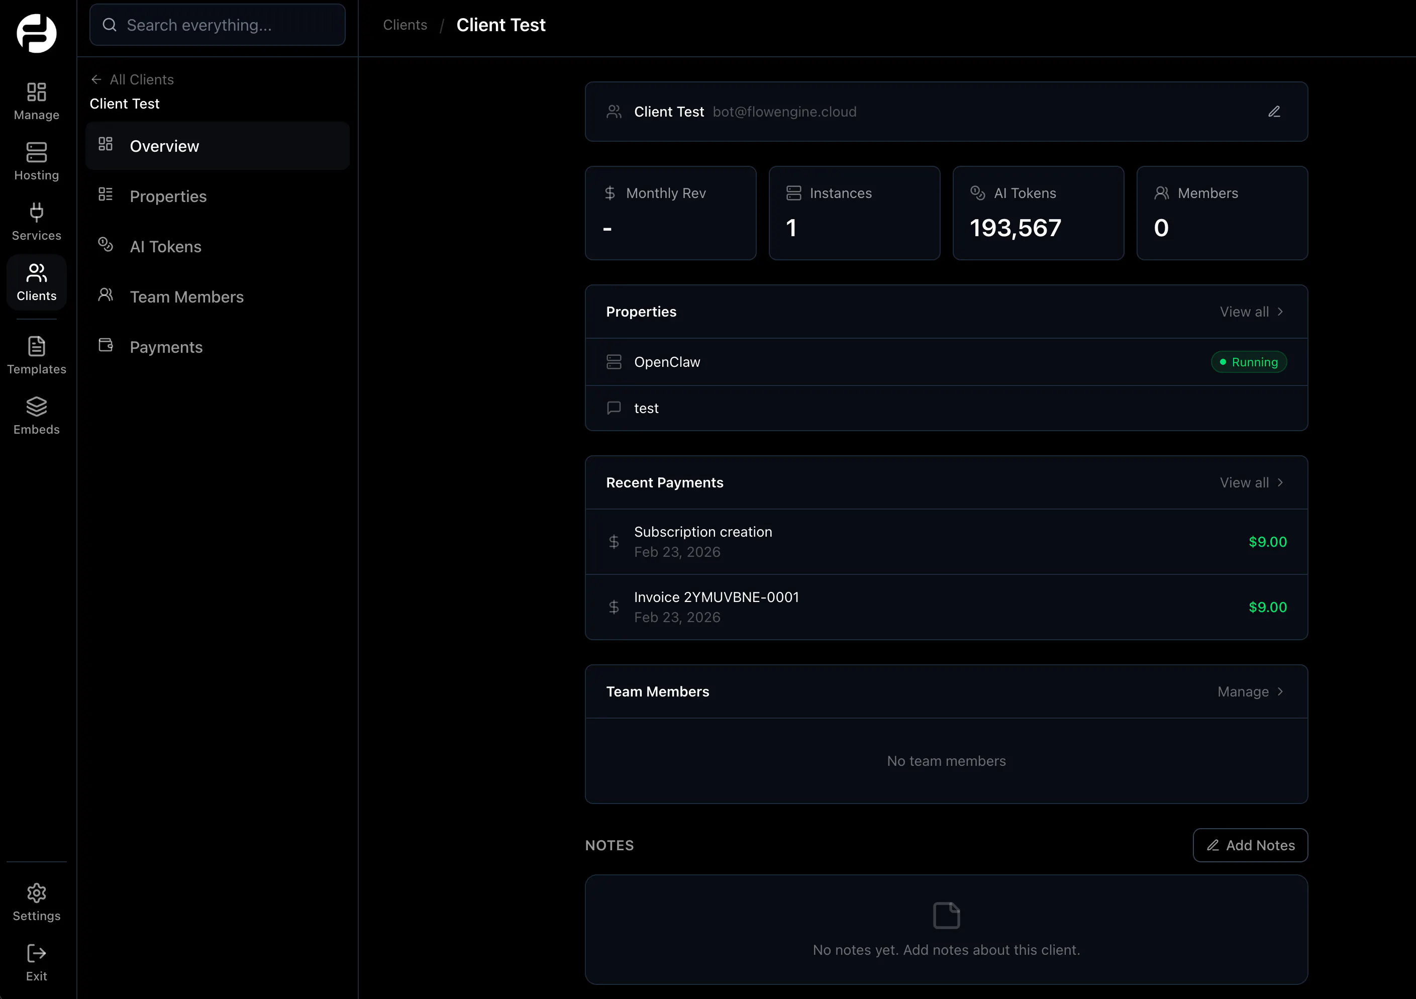The width and height of the screenshot is (1416, 999).
Task: Click the AI Tokens value 193,567
Action: pos(1015,228)
